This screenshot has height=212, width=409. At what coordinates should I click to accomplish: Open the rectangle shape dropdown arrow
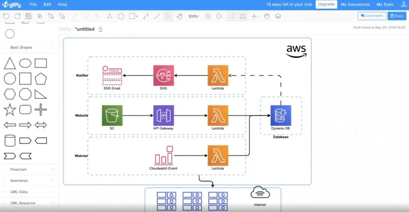(137, 16)
